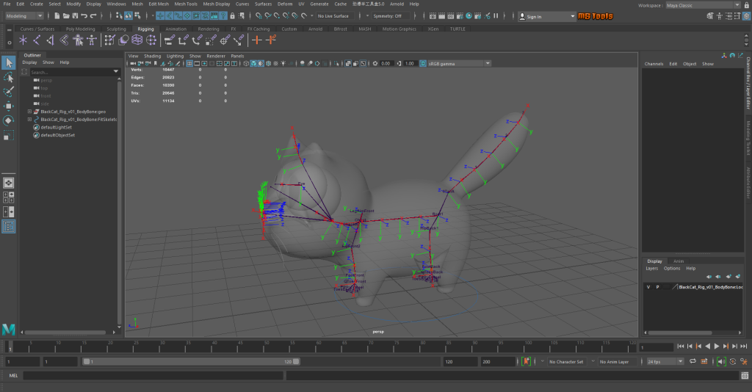The width and height of the screenshot is (752, 392).
Task: Click the time range slider bar
Action: point(191,361)
